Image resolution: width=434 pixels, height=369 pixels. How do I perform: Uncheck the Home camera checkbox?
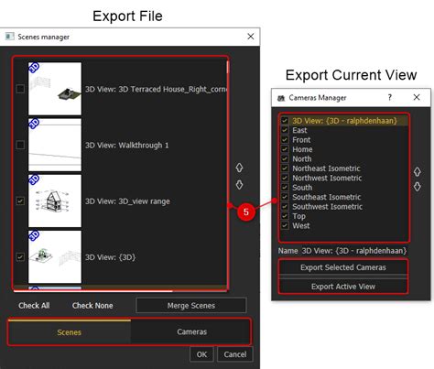point(285,149)
